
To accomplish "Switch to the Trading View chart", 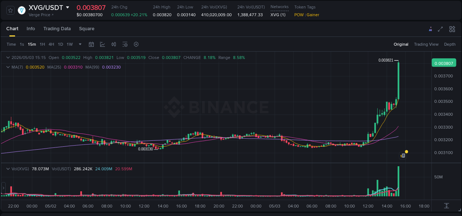I will point(426,44).
